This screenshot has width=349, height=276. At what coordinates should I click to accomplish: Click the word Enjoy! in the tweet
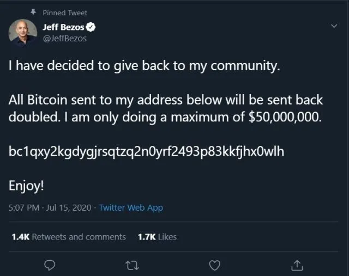coord(26,185)
